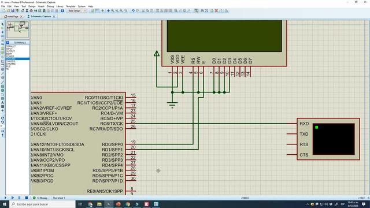The height and width of the screenshot is (208, 370).
Task: Click the Save Project disk icon
Action: tap(13, 10)
